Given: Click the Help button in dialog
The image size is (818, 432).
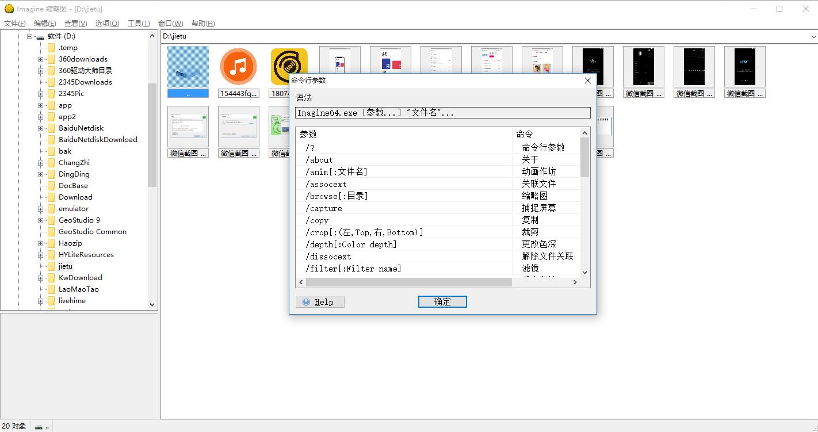Looking at the screenshot, I should 320,302.
